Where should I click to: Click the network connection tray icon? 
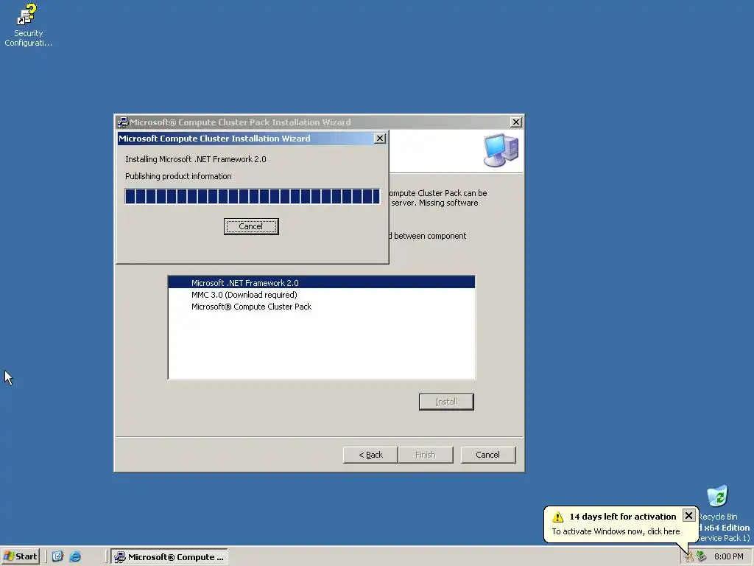(702, 556)
